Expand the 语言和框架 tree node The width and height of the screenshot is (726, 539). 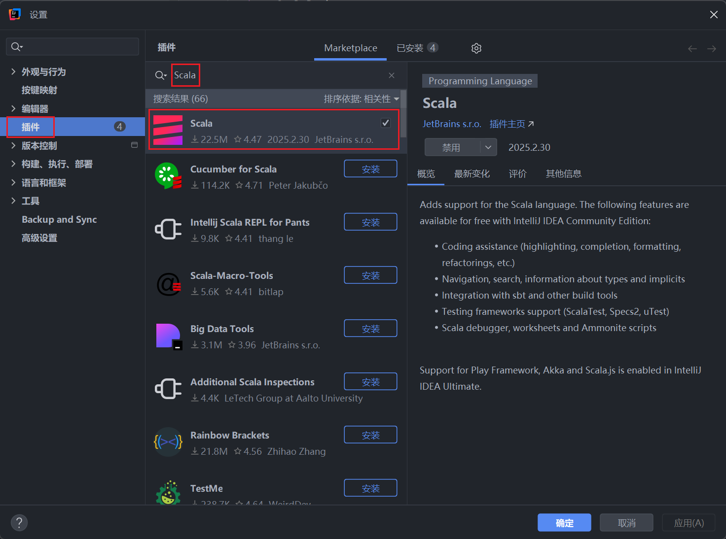click(13, 183)
